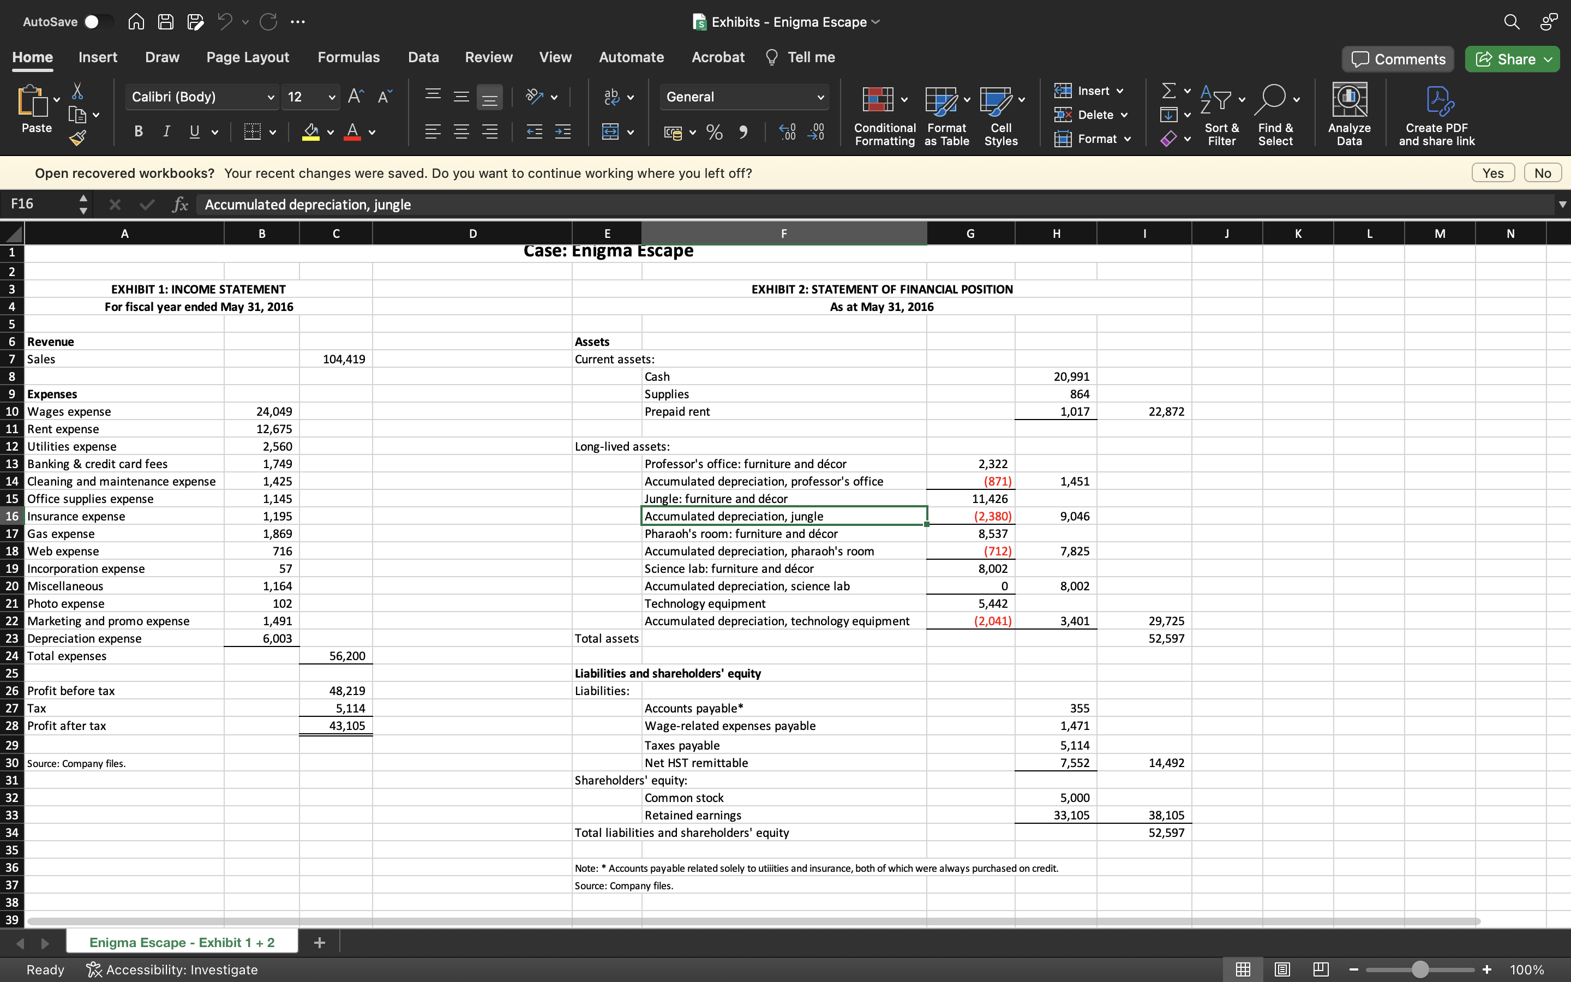The image size is (1571, 982).
Task: Click the Insert Function fx icon
Action: pos(180,205)
